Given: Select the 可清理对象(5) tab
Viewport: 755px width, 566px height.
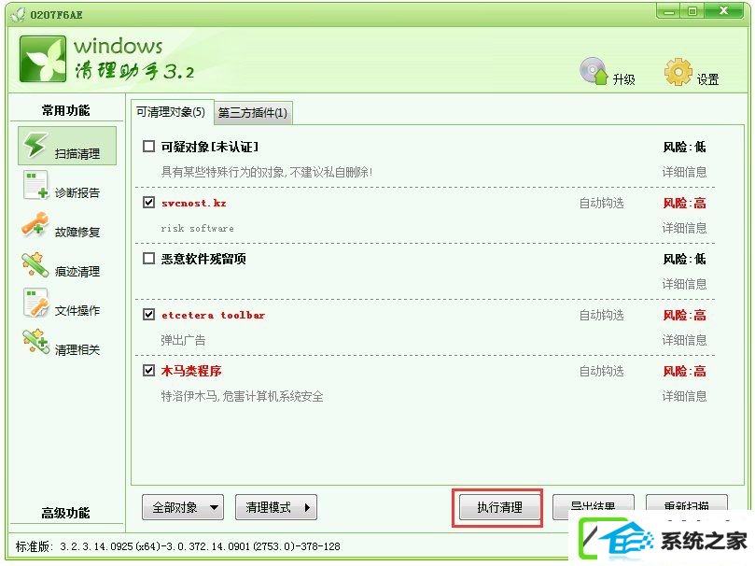Looking at the screenshot, I should tap(171, 112).
